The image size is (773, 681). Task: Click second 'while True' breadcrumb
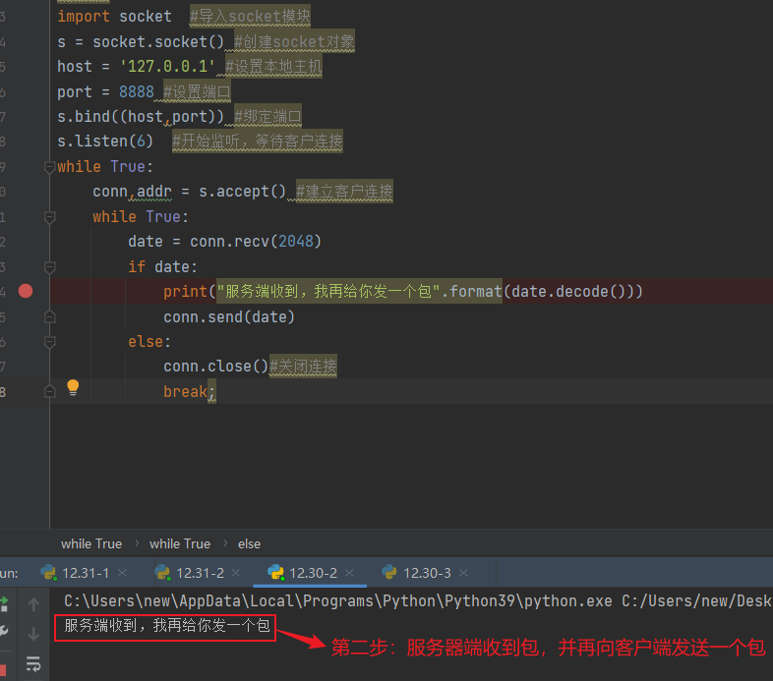[x=180, y=544]
